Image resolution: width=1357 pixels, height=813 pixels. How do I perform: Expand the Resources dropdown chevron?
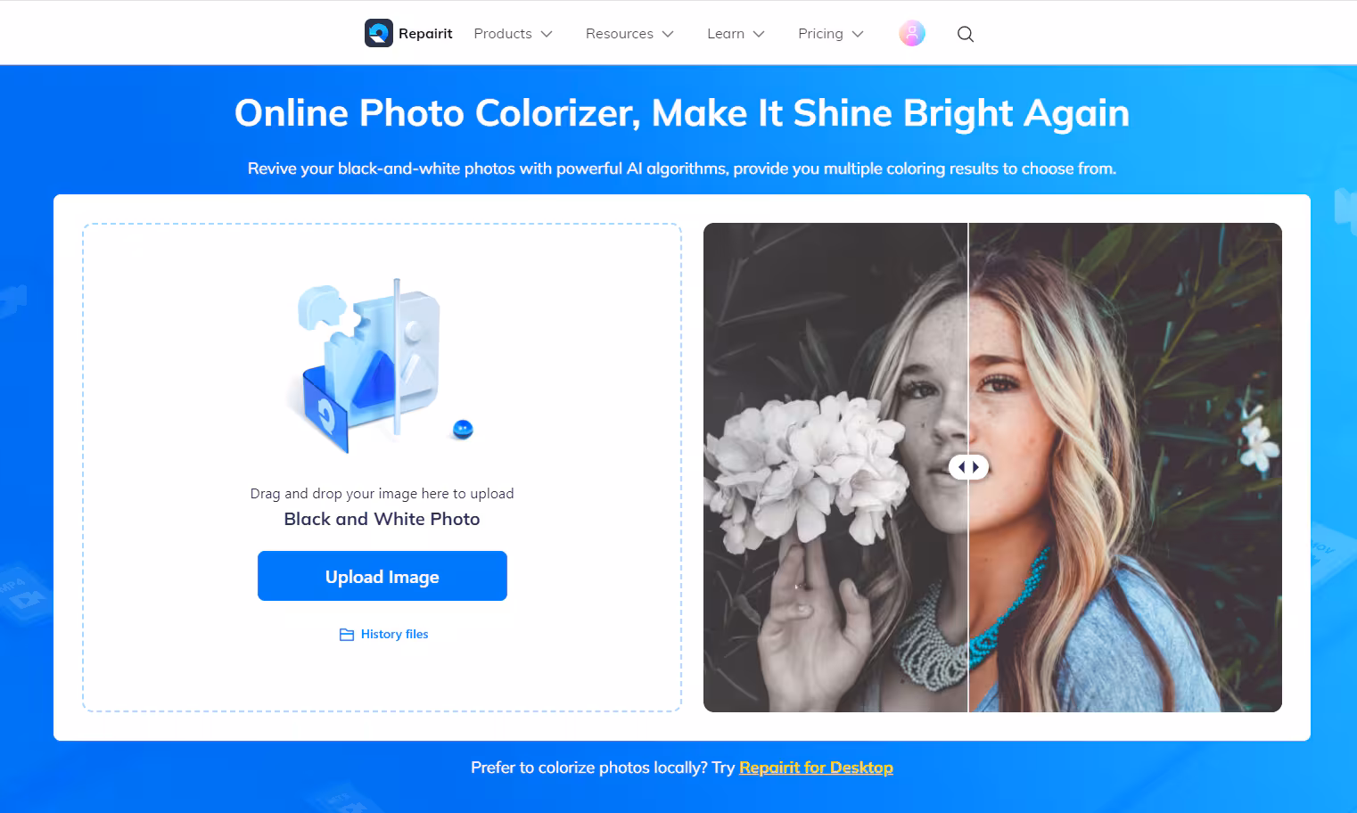tap(668, 34)
